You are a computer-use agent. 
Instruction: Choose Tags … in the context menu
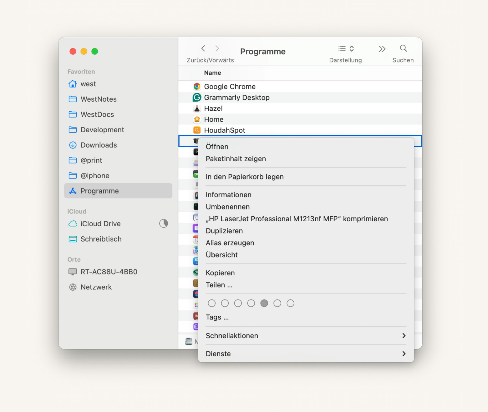[306, 317]
